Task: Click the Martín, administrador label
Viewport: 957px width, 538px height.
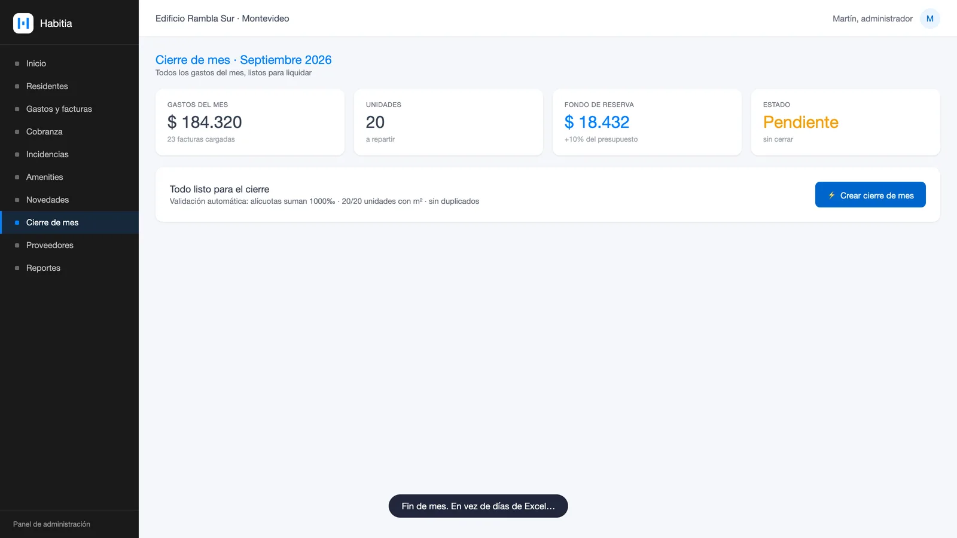Action: coord(873,19)
